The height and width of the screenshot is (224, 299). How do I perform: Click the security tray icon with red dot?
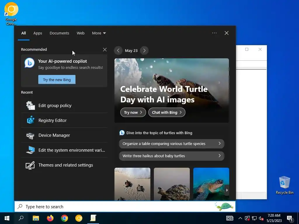pyautogui.click(x=247, y=218)
